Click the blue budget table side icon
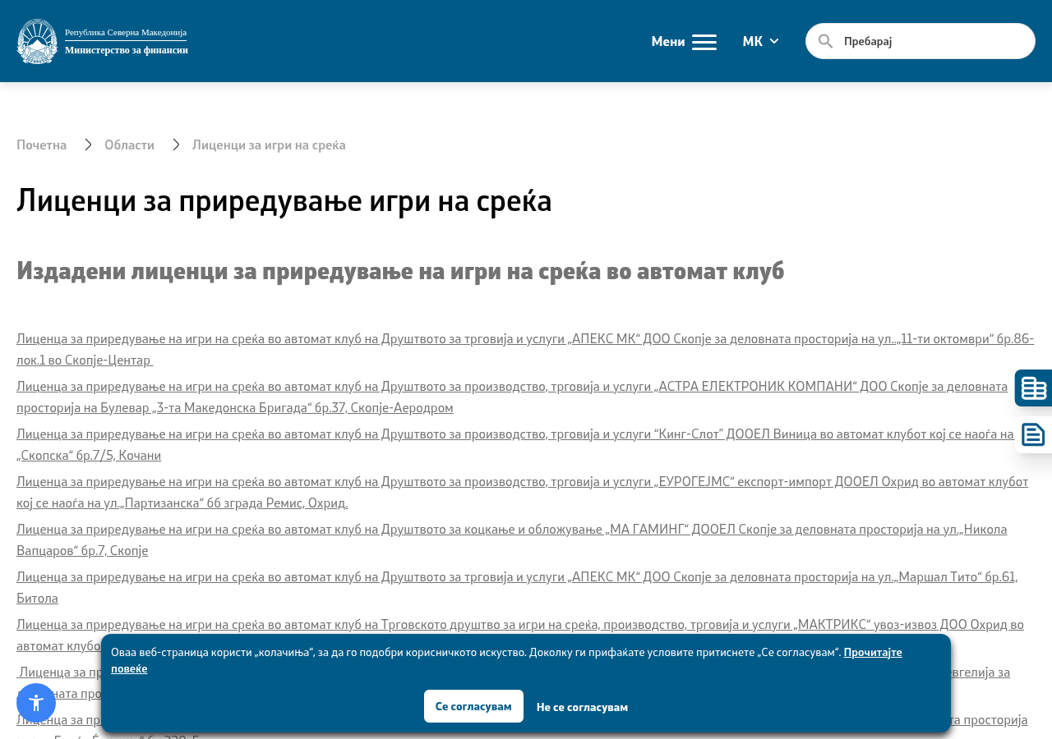 [x=1034, y=388]
